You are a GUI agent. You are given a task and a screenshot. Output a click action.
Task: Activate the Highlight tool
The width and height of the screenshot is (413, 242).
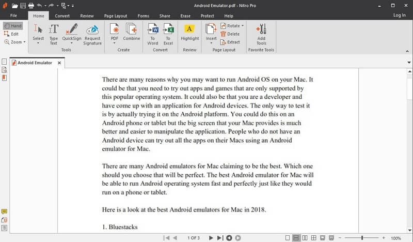click(x=189, y=32)
